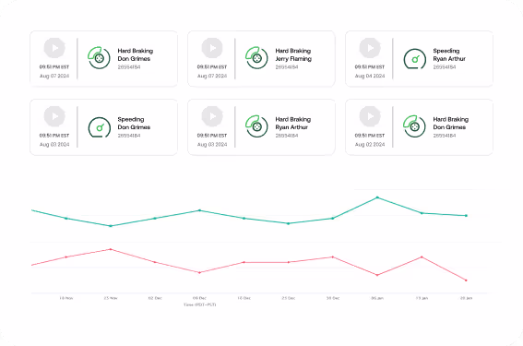Click '02 Dec' axis label
The image size is (523, 346).
pos(155,298)
